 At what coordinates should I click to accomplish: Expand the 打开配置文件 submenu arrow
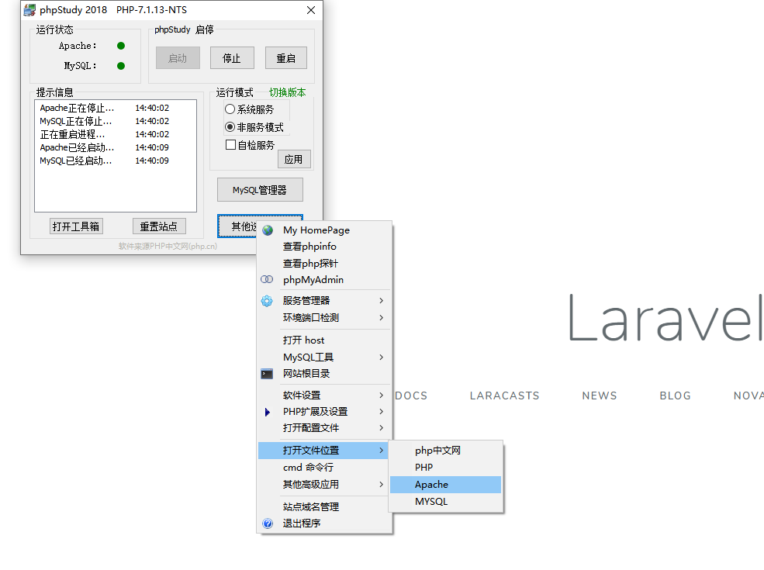pos(382,428)
